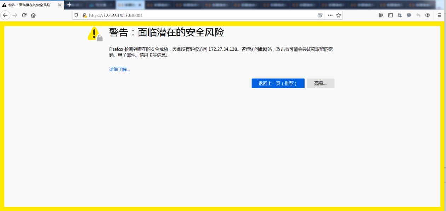The image size is (446, 211).
Task: Open a new tab with plus button
Action: [69, 5]
